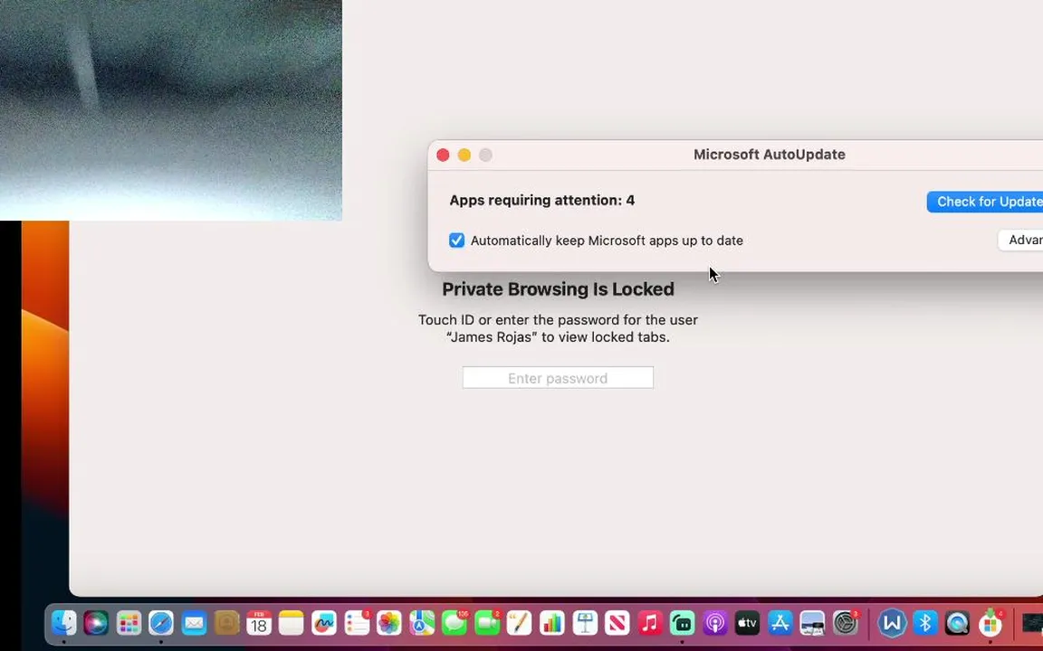
Task: Open the Mail app icon
Action: (194, 623)
